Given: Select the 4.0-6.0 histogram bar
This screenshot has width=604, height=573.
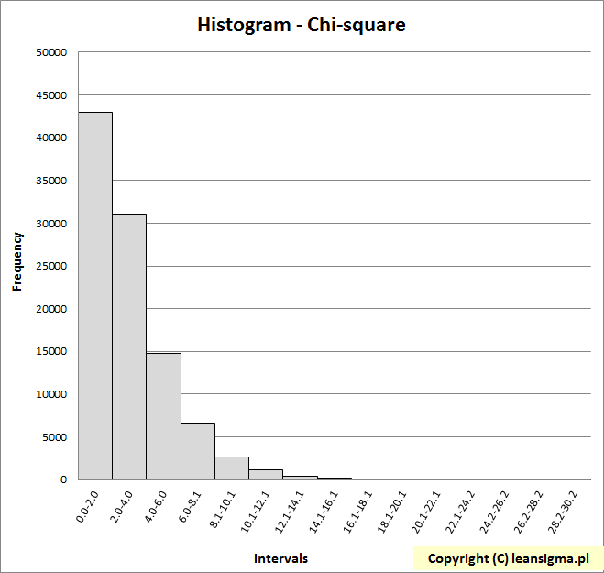Looking at the screenshot, I should tap(163, 416).
